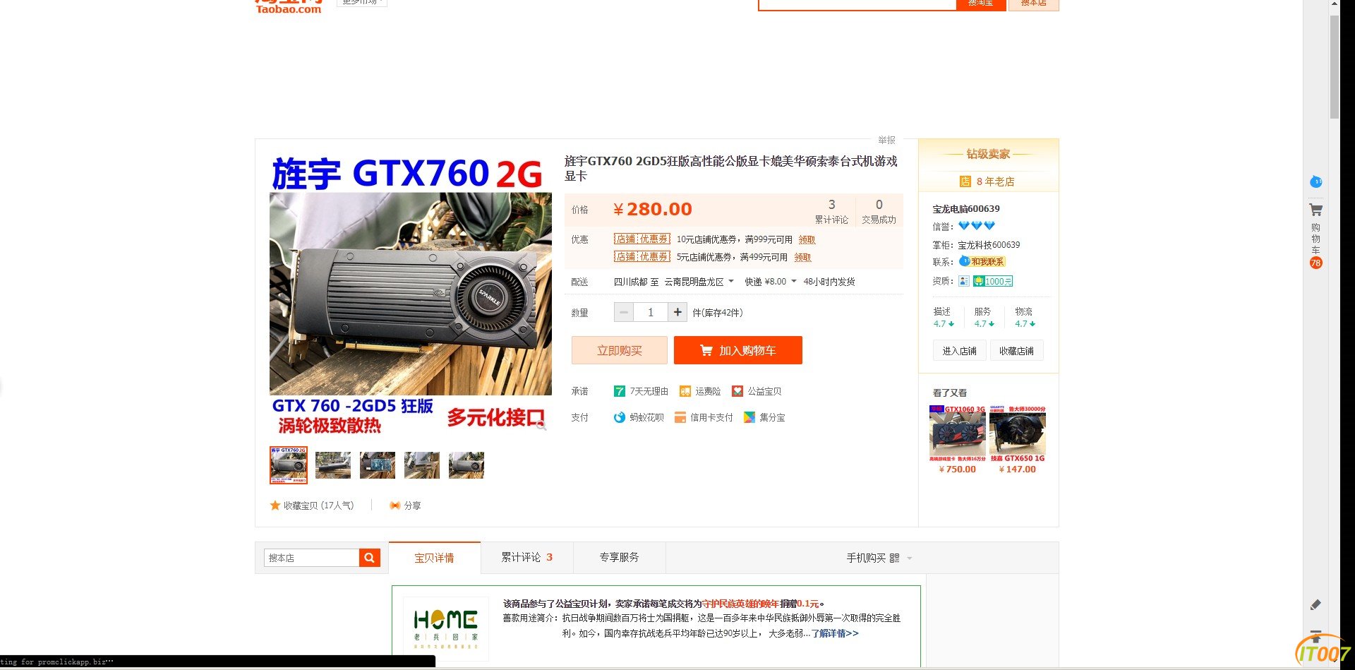
Task: Click the 5元 coupon 店铺优惠券 badge
Action: 642,257
